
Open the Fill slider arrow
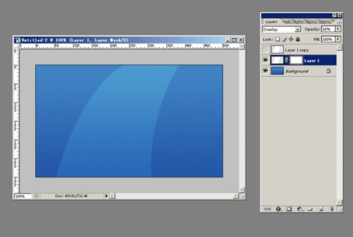click(x=338, y=39)
